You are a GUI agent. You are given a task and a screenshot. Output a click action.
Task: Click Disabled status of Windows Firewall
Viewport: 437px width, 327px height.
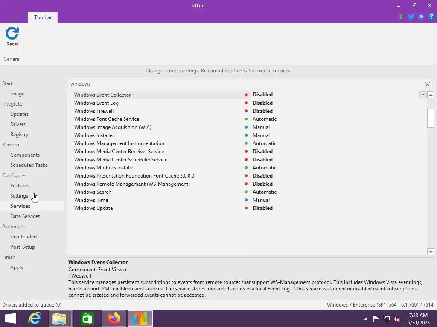[262, 111]
